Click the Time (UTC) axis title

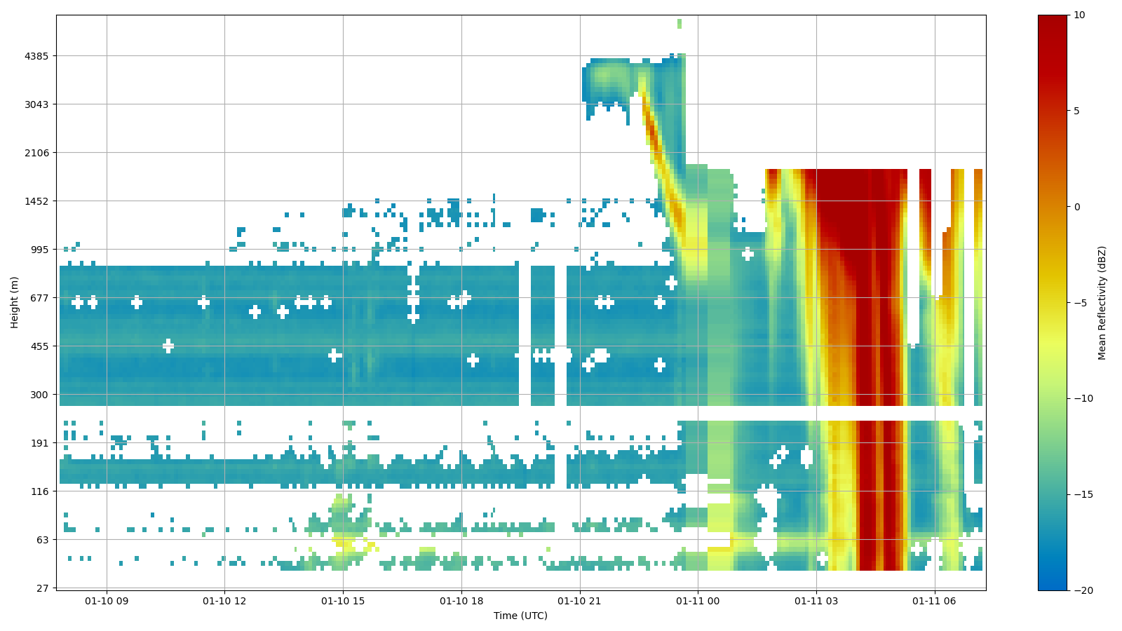pos(520,616)
